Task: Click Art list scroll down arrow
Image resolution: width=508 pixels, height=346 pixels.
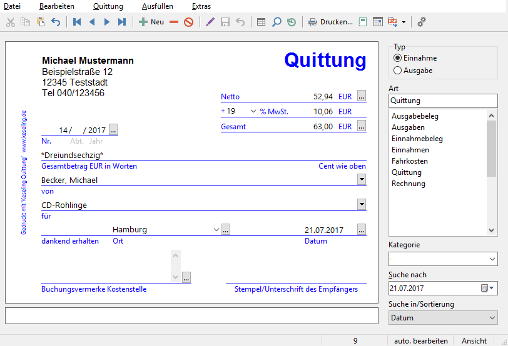Action: [492, 230]
